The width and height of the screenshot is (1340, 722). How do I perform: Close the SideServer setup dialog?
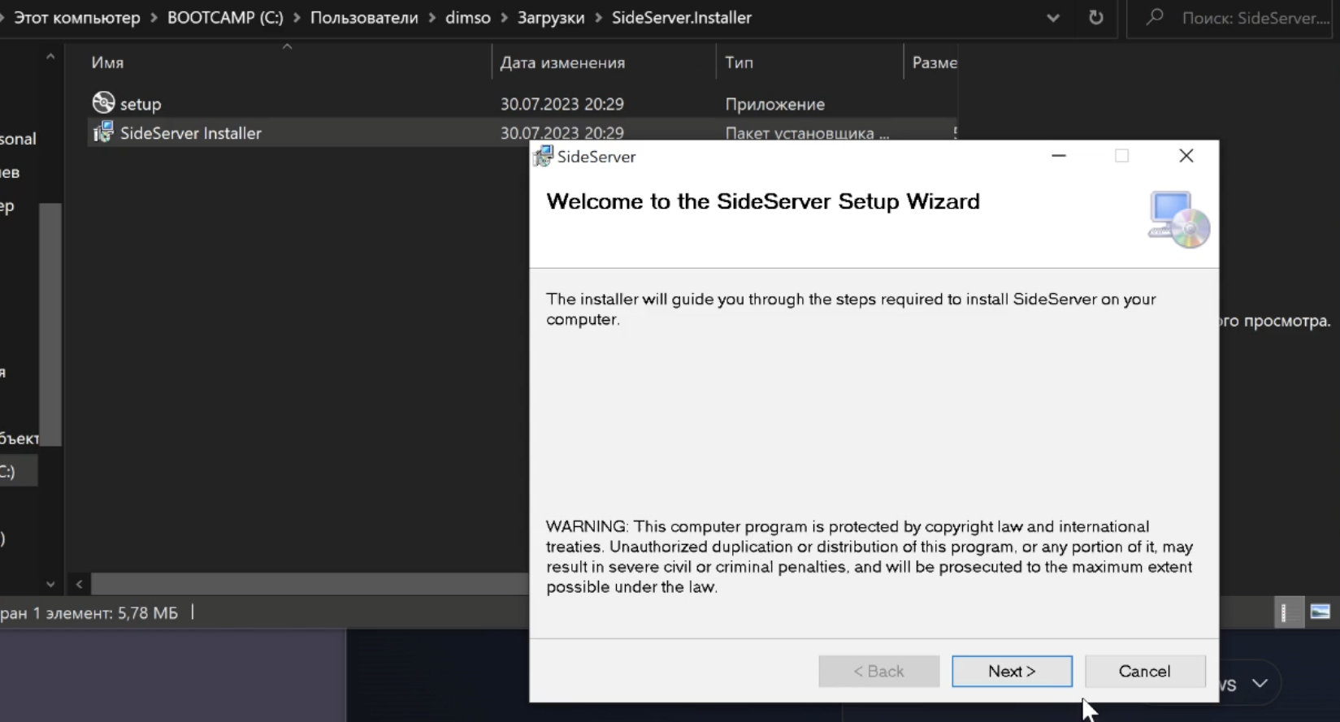pos(1186,156)
